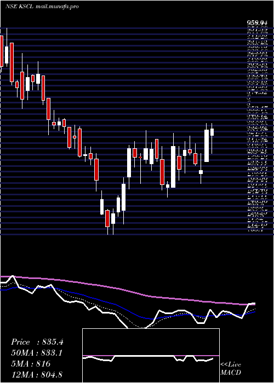Click the <<Live MACD label
Viewport: 274px width, 383px height.
pyautogui.click(x=231, y=369)
